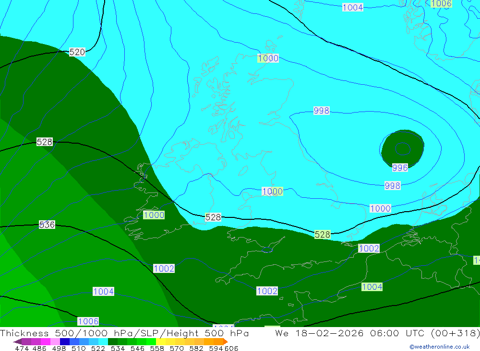The width and height of the screenshot is (480, 351).
Task: Click the "(00+318)" forecast hour text
Action: [x=456, y=333]
